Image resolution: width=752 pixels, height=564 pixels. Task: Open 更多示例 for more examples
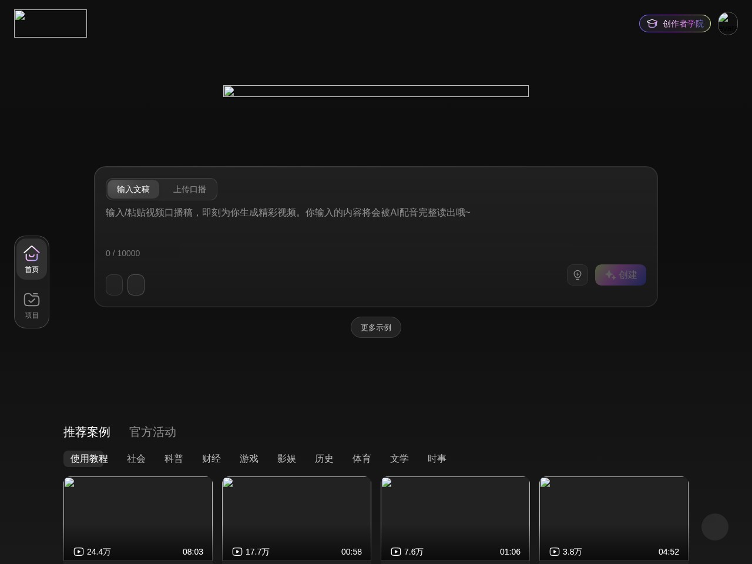(x=376, y=327)
